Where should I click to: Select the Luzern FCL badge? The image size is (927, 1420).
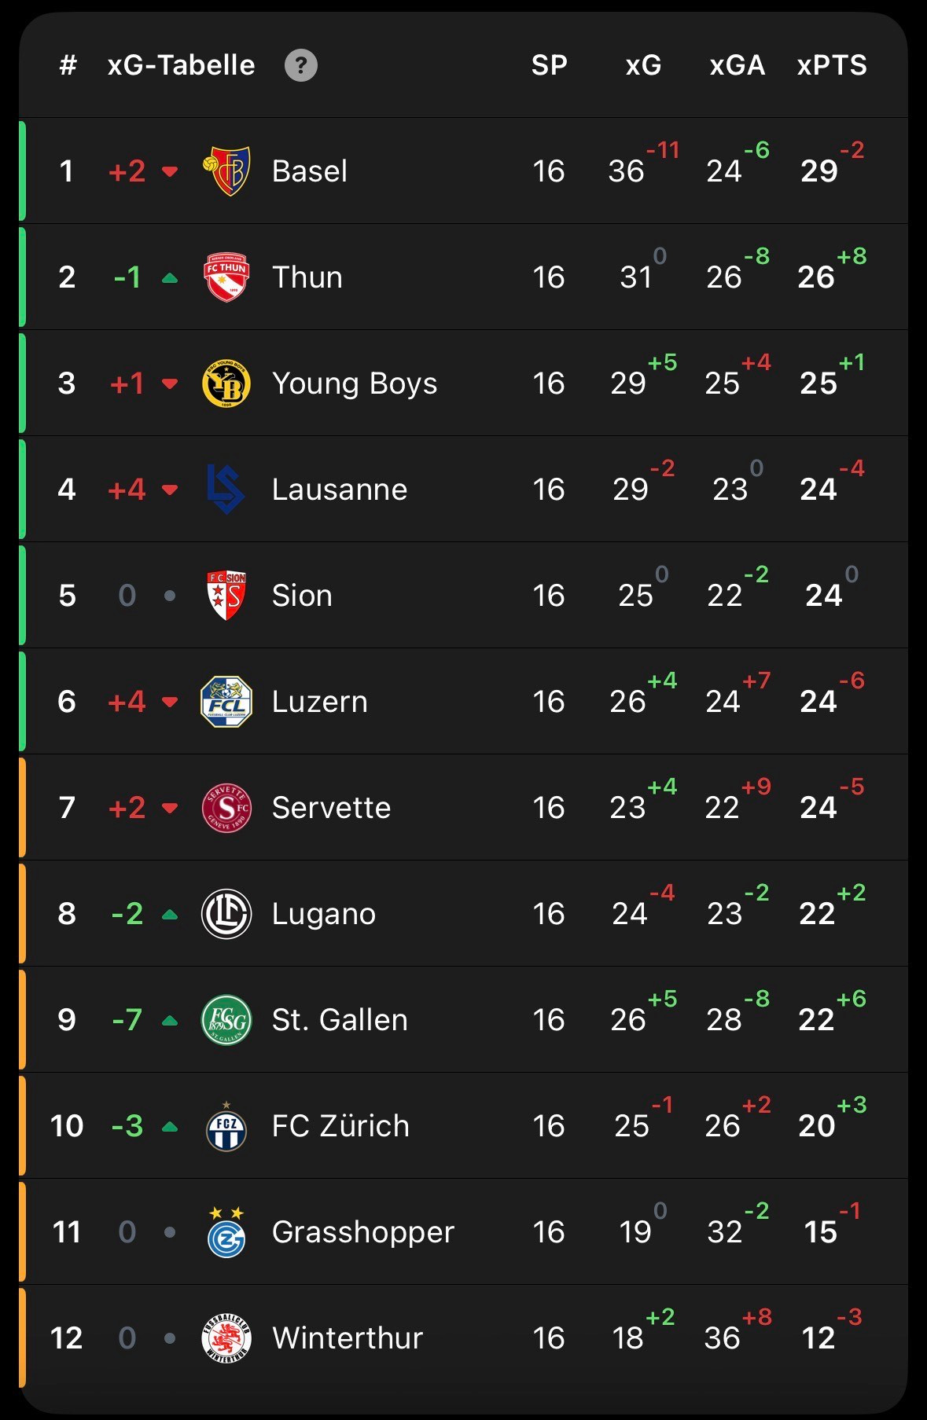[x=227, y=701]
